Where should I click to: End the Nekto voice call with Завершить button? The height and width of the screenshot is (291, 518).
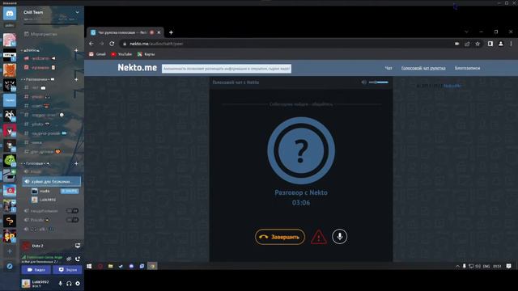coord(280,237)
